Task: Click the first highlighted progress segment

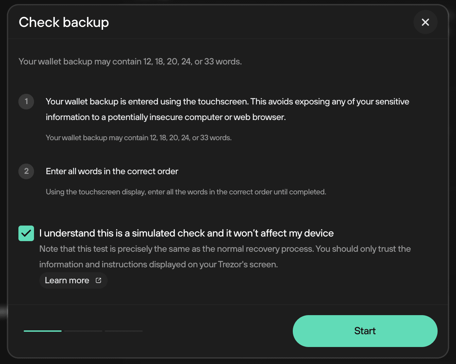Action: point(42,331)
